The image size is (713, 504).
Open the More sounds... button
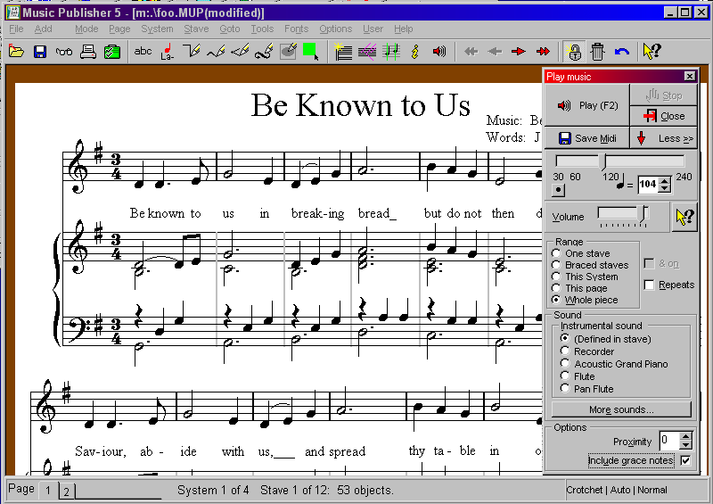click(621, 409)
